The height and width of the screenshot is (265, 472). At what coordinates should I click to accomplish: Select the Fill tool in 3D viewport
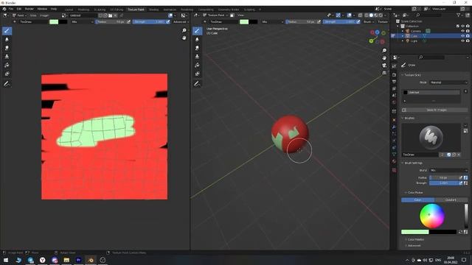coord(197,66)
